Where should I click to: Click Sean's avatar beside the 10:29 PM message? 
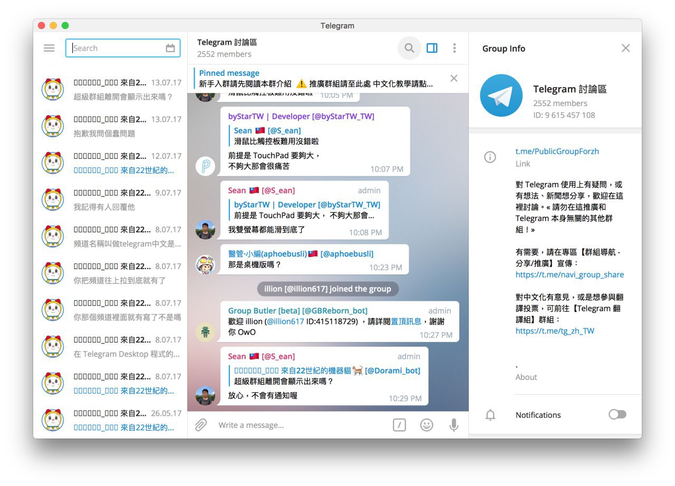(205, 395)
